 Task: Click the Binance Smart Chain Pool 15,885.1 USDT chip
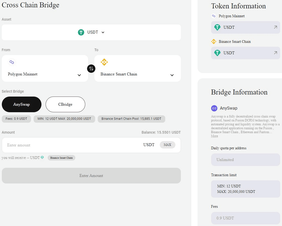pyautogui.click(x=131, y=119)
